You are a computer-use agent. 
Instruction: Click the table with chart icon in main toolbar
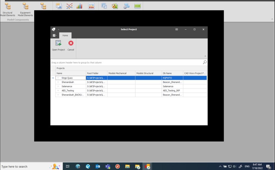coord(59,6)
